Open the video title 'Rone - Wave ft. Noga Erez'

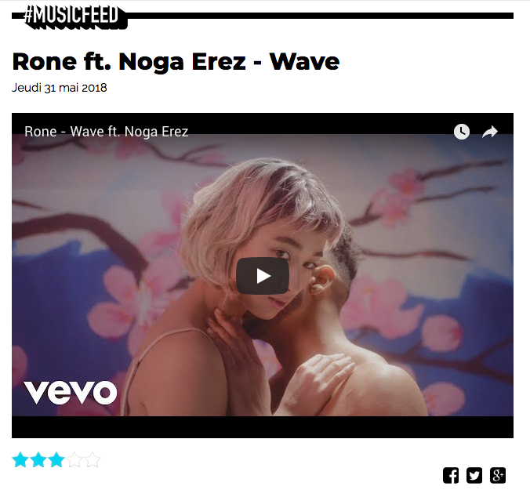[x=106, y=132]
